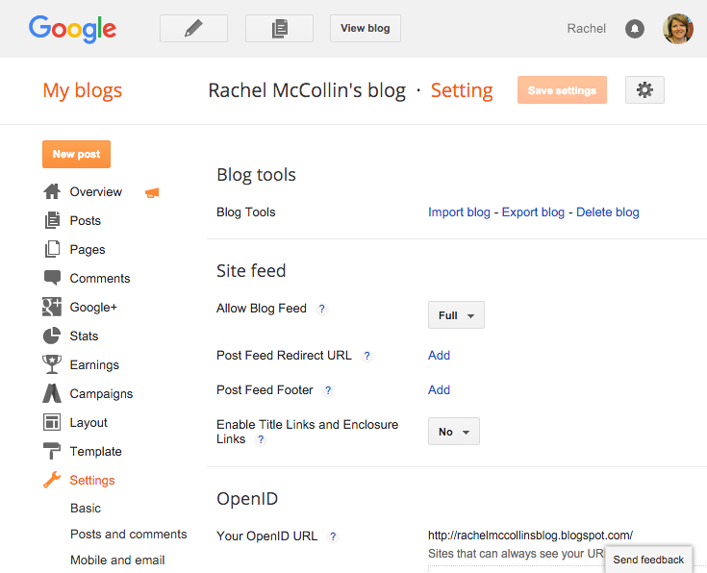Click the Google+ sidebar icon
Screen dimensions: 707x573
(51, 307)
